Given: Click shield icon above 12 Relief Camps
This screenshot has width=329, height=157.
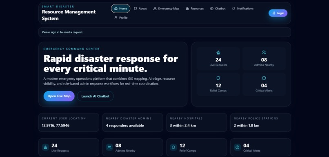Looking at the screenshot, I should pyautogui.click(x=218, y=78).
